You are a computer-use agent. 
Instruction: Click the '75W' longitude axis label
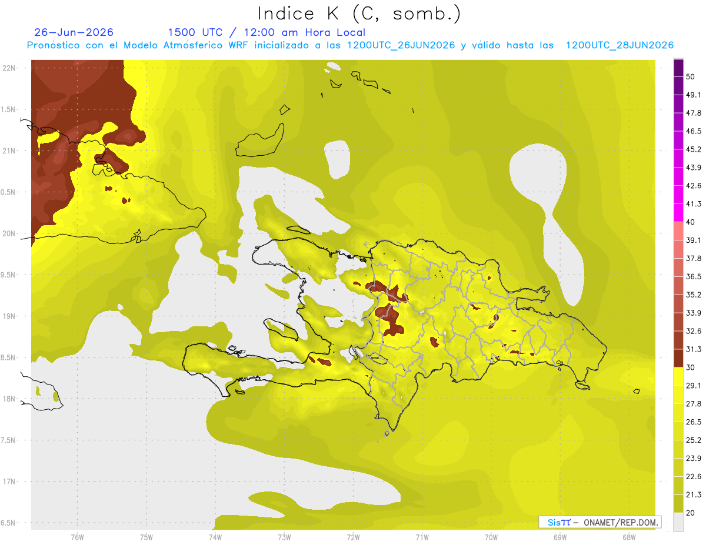point(146,537)
